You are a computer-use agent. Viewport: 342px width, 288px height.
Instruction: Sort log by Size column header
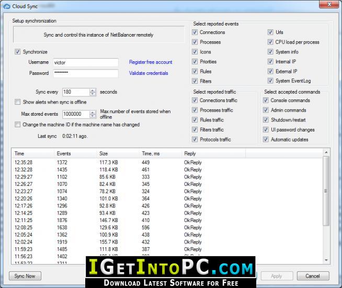(117, 153)
